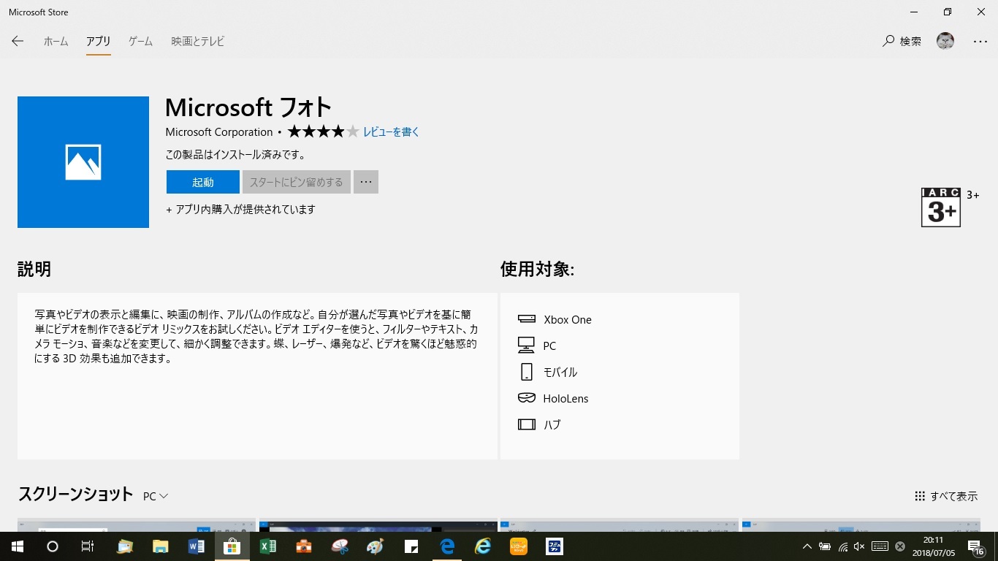Viewport: 998px width, 561px height.
Task: Click the Xbox One device icon
Action: coord(527,319)
